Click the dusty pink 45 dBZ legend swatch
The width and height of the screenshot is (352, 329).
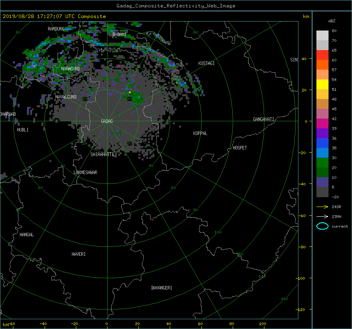322,114
